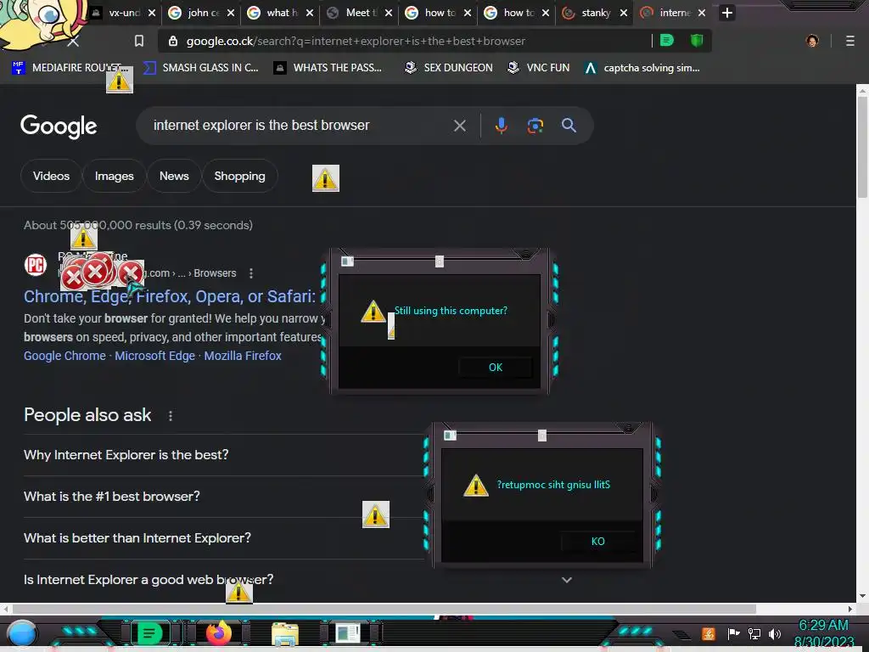Open the 'stanky' browser tab
The image size is (869, 652).
pos(594,13)
